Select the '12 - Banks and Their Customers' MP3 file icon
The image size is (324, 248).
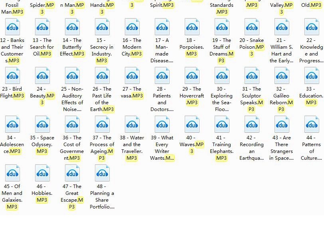coord(12,27)
